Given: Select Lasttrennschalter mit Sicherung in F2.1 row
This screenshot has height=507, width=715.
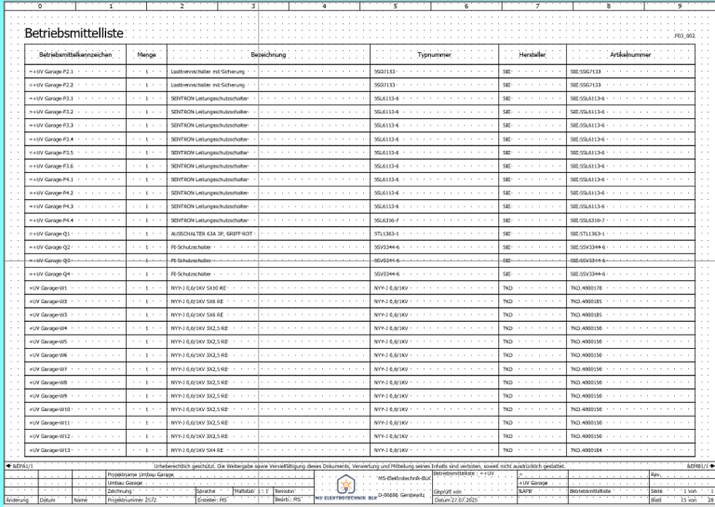Looking at the screenshot, I should 208,72.
